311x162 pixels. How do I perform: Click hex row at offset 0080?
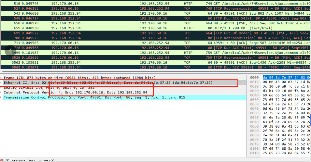(279, 113)
